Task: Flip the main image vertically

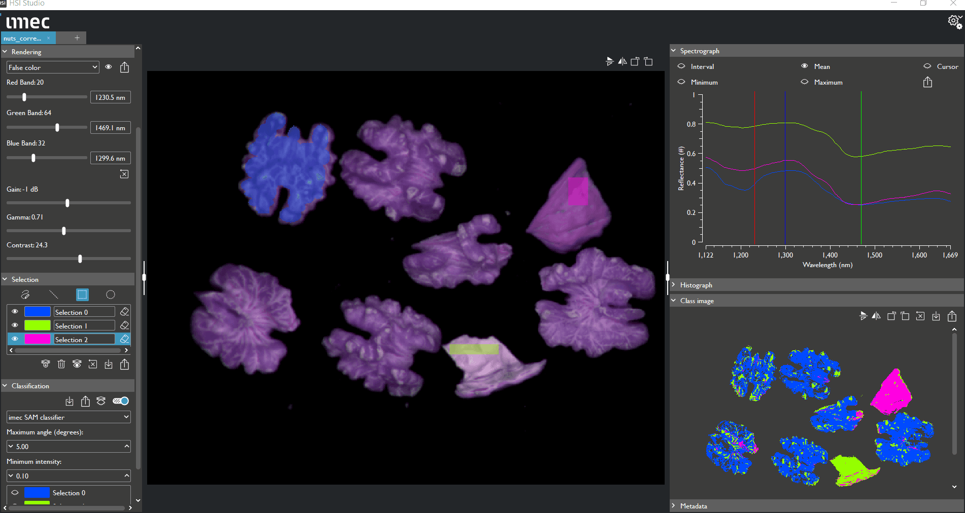Action: click(x=609, y=61)
